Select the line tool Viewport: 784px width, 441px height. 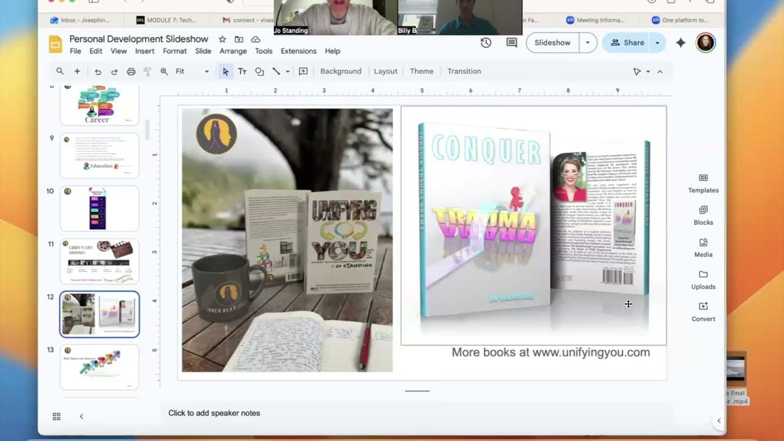click(276, 72)
